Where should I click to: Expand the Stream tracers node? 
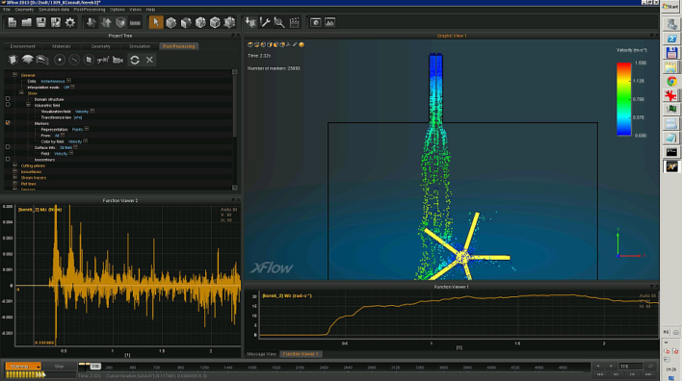pyautogui.click(x=14, y=177)
